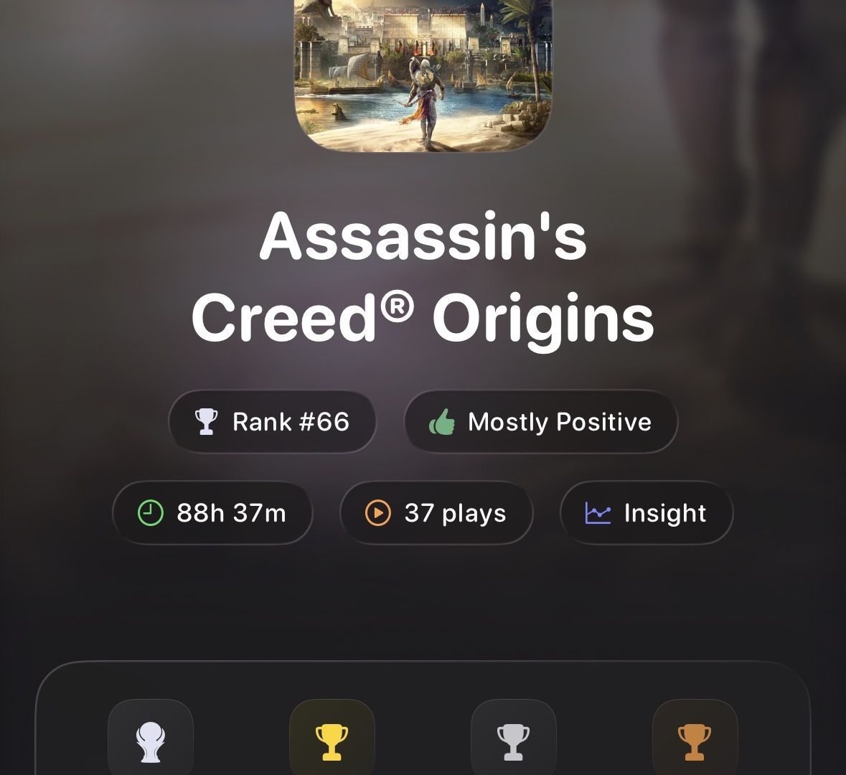The height and width of the screenshot is (775, 846).
Task: Select the silver trophy tile
Action: [x=513, y=737]
